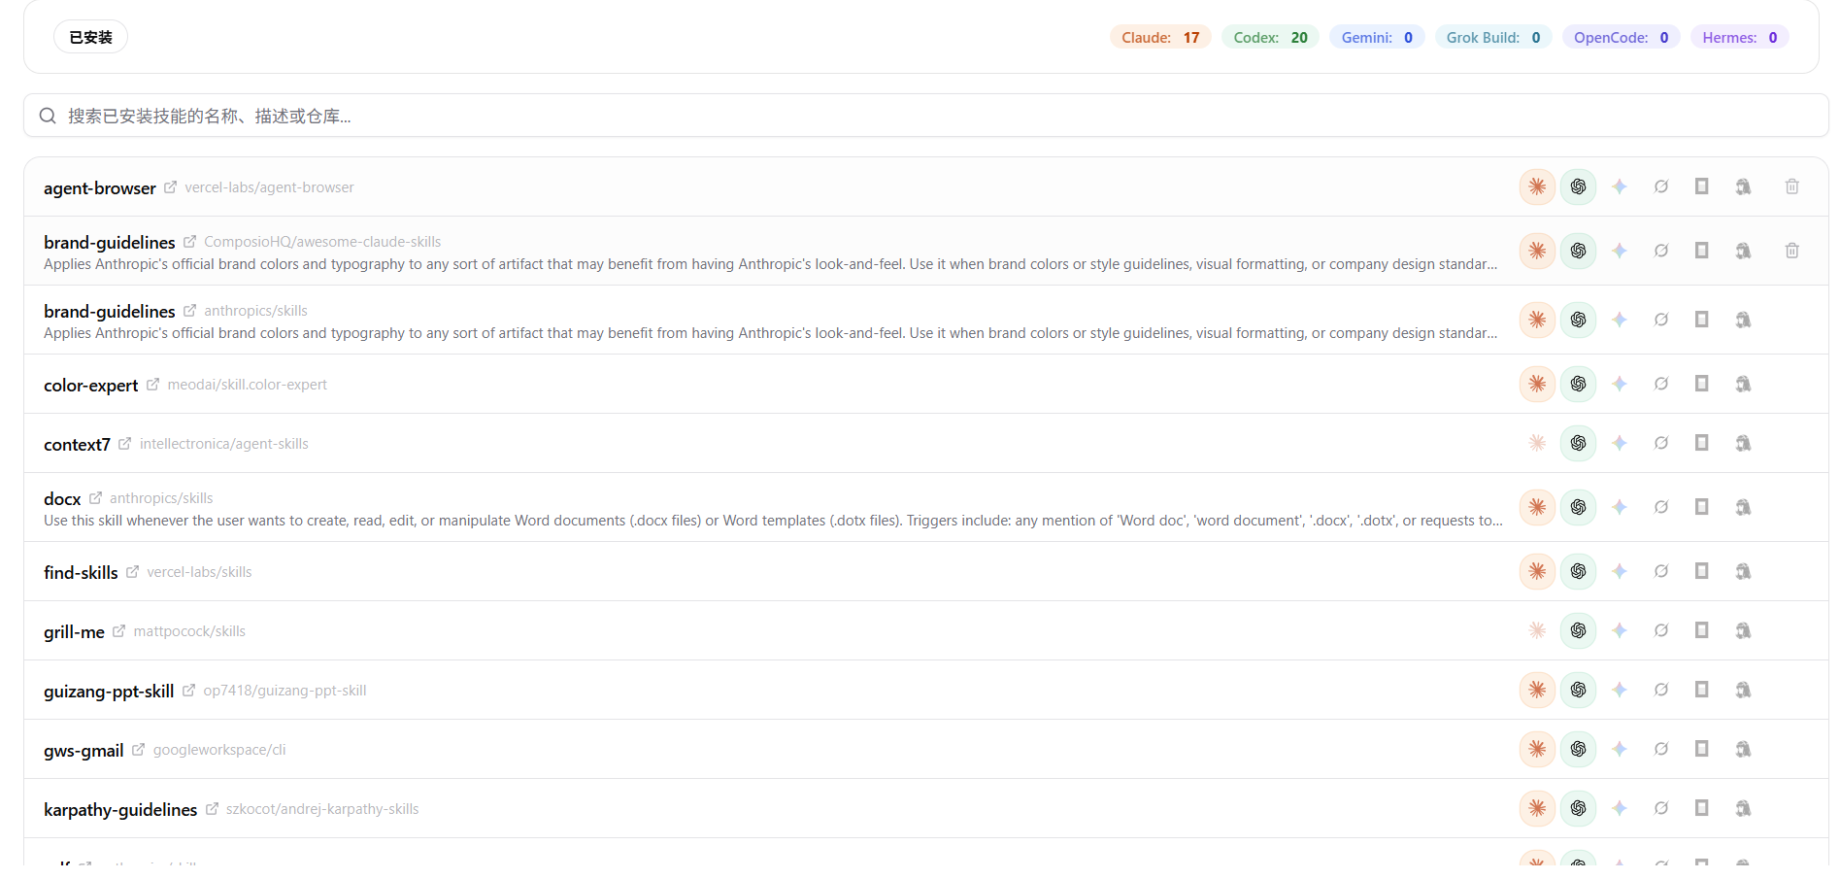1840x879 pixels.
Task: Click Gemini sparkle icon in agent-browser row
Action: coord(1620,186)
